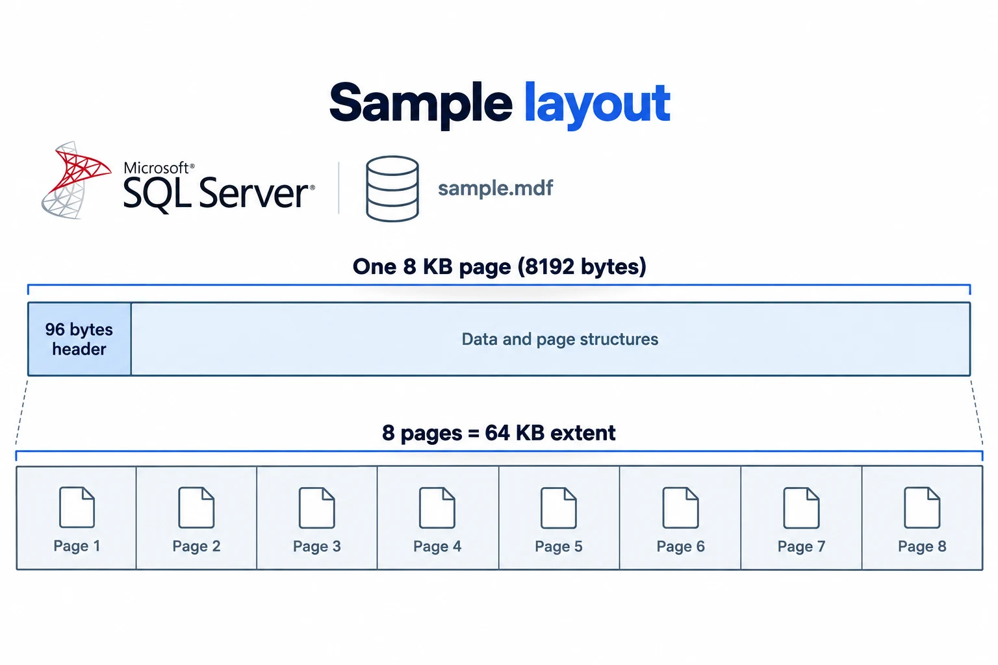Select the Page 2 document icon
This screenshot has height=665, width=998.
point(196,507)
